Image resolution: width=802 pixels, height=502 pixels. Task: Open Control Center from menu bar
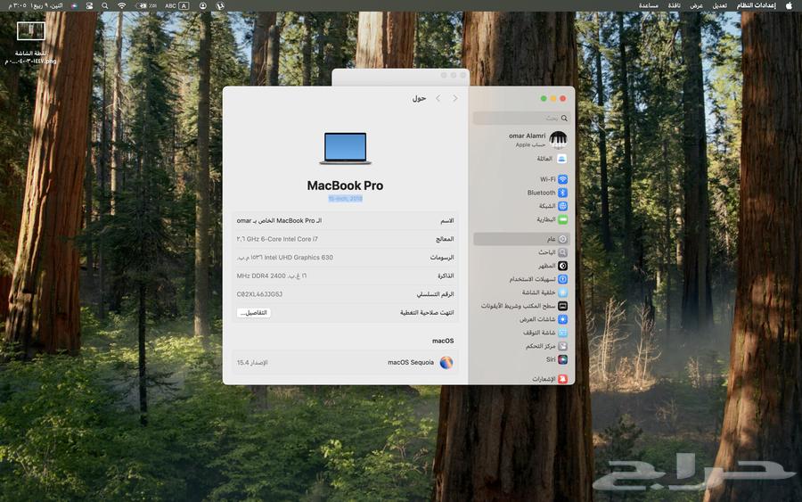click(89, 5)
